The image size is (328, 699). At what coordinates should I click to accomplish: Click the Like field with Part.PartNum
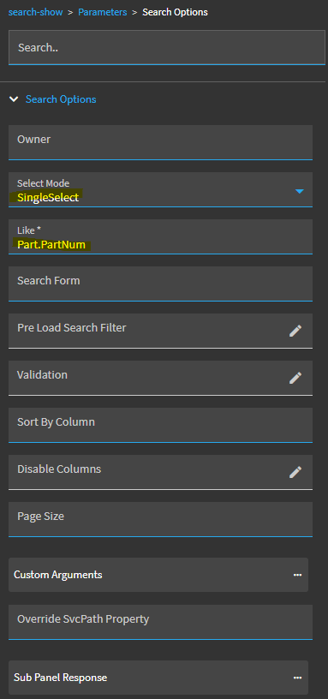tap(160, 236)
